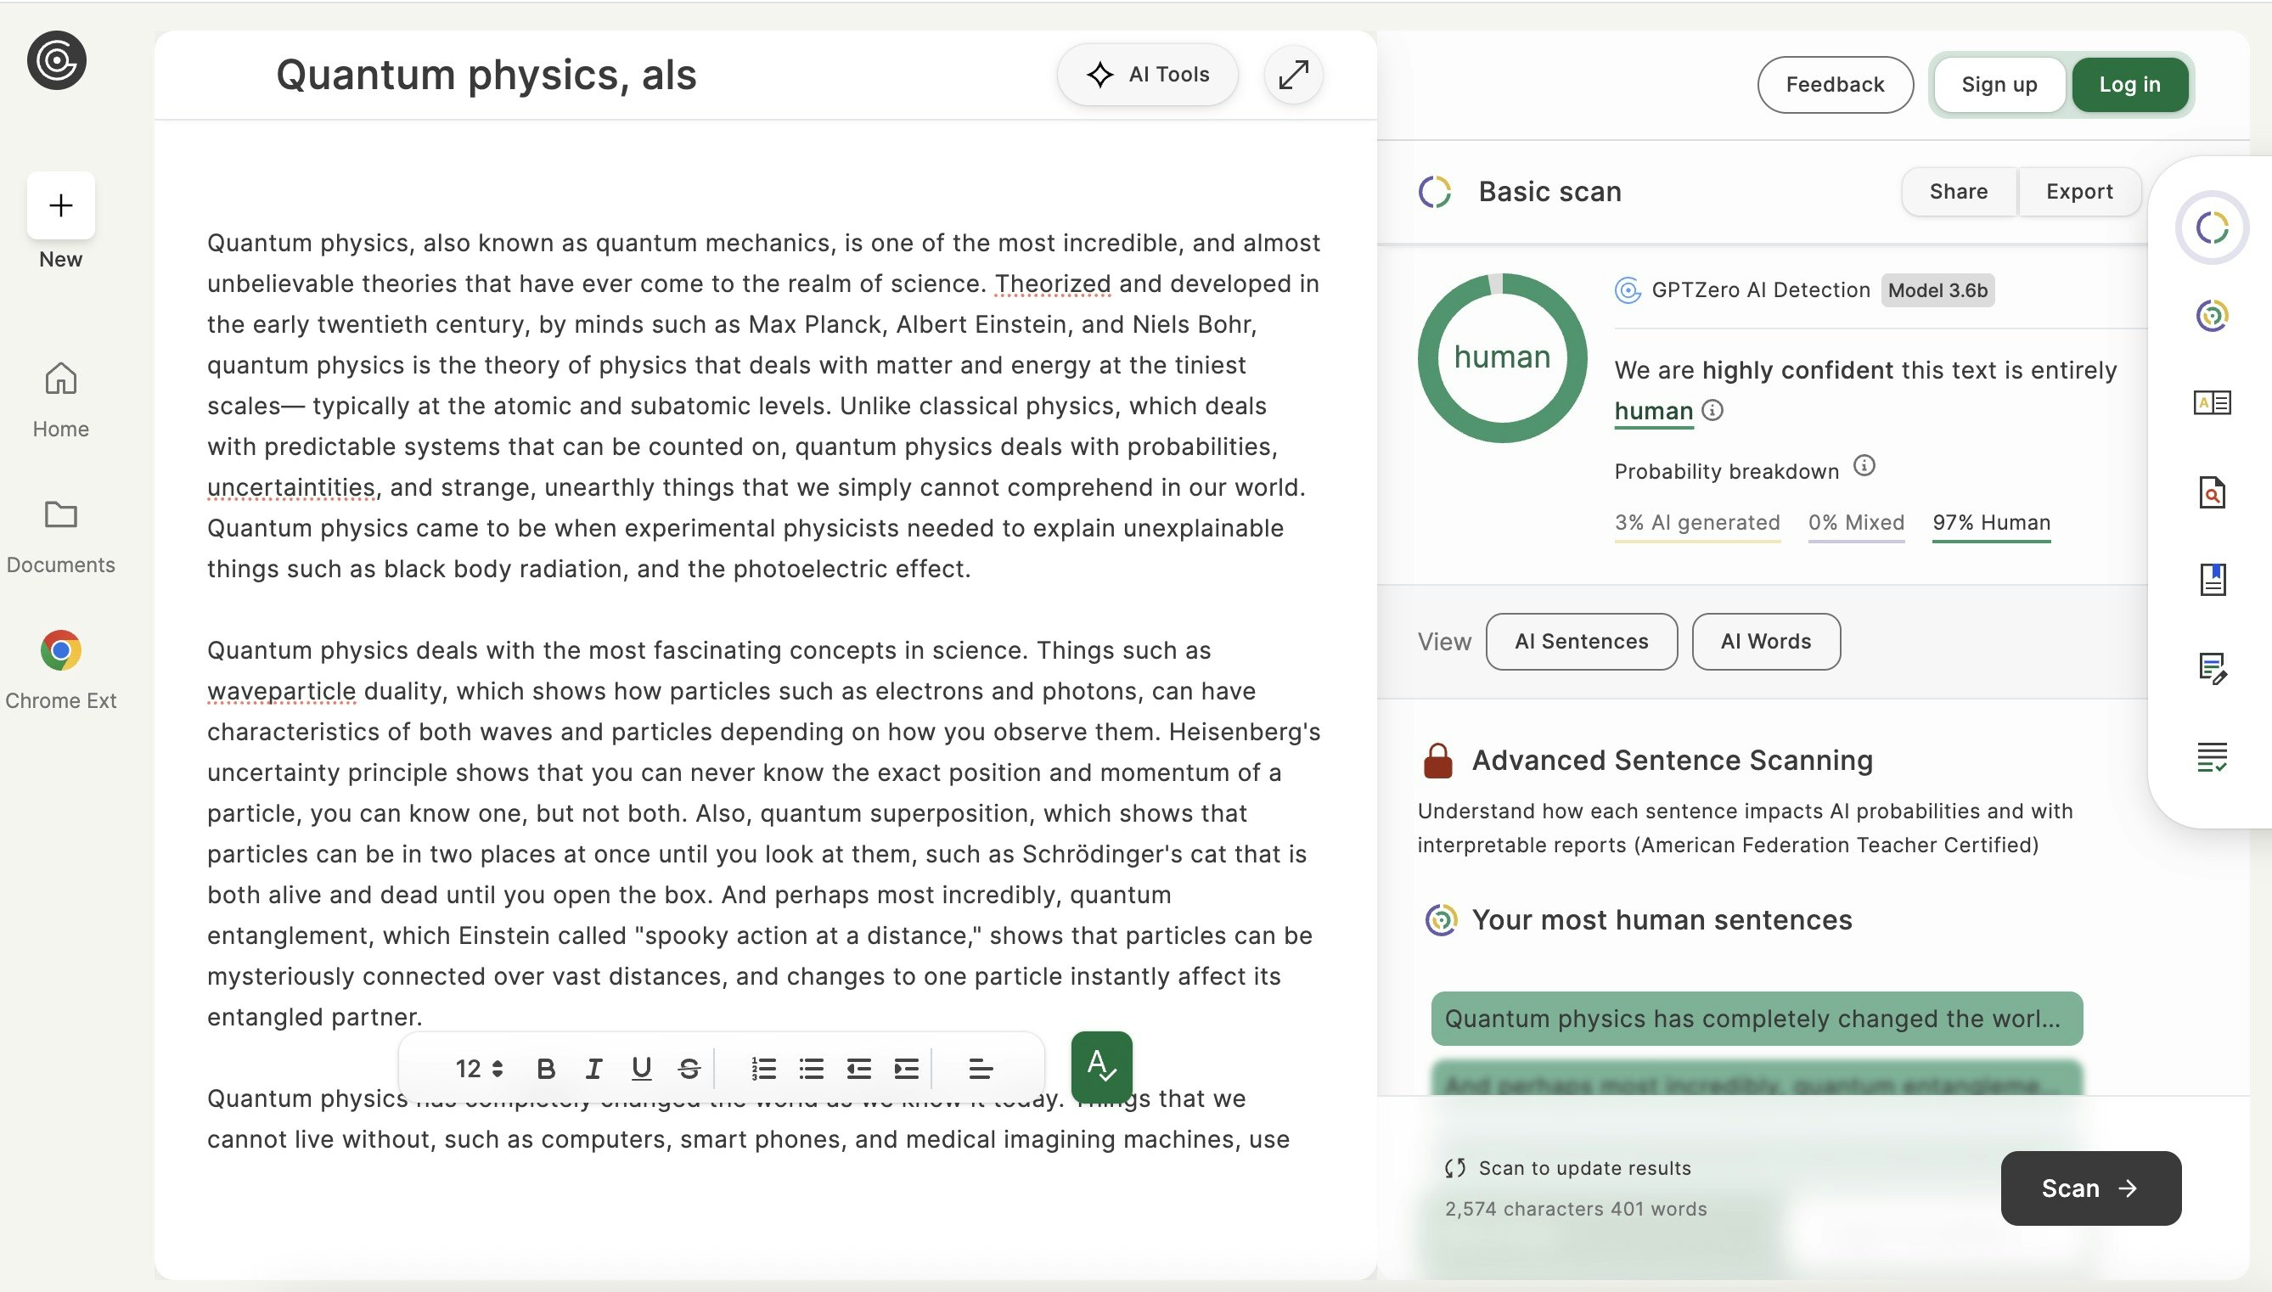Click underlined word 'waveparticle' in text
The width and height of the screenshot is (2272, 1292).
pyautogui.click(x=281, y=690)
